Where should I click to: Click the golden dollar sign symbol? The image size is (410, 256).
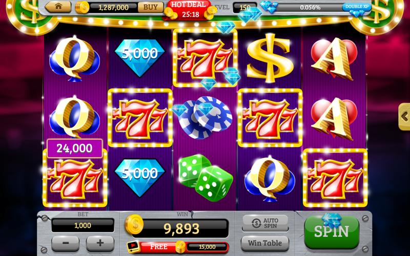(x=270, y=59)
